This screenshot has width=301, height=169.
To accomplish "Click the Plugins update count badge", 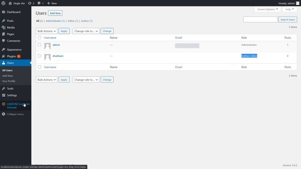I will 19,56.
